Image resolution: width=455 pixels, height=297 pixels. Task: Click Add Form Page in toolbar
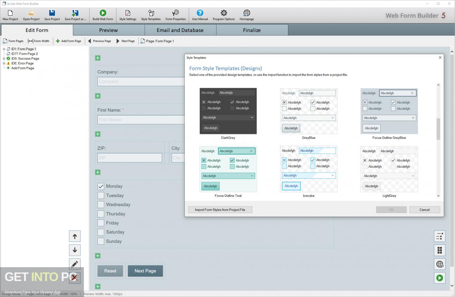69,41
